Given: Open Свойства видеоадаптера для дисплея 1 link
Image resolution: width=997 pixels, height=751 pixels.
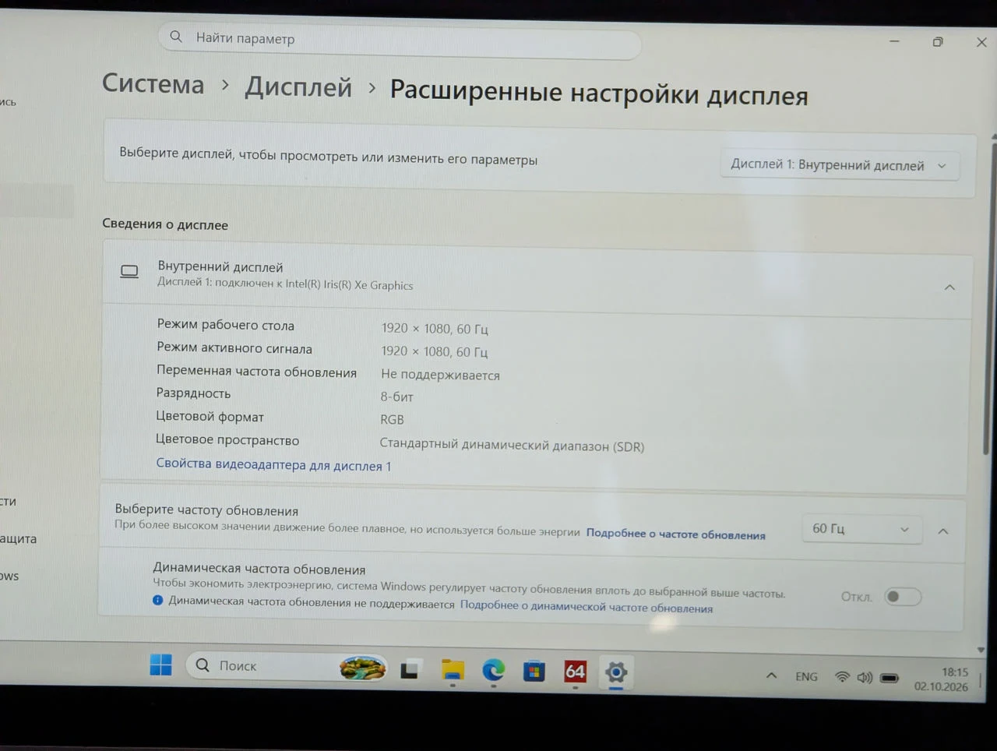Looking at the screenshot, I should (273, 464).
